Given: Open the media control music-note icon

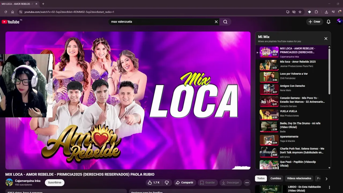Looking at the screenshot, I should pos(333,12).
